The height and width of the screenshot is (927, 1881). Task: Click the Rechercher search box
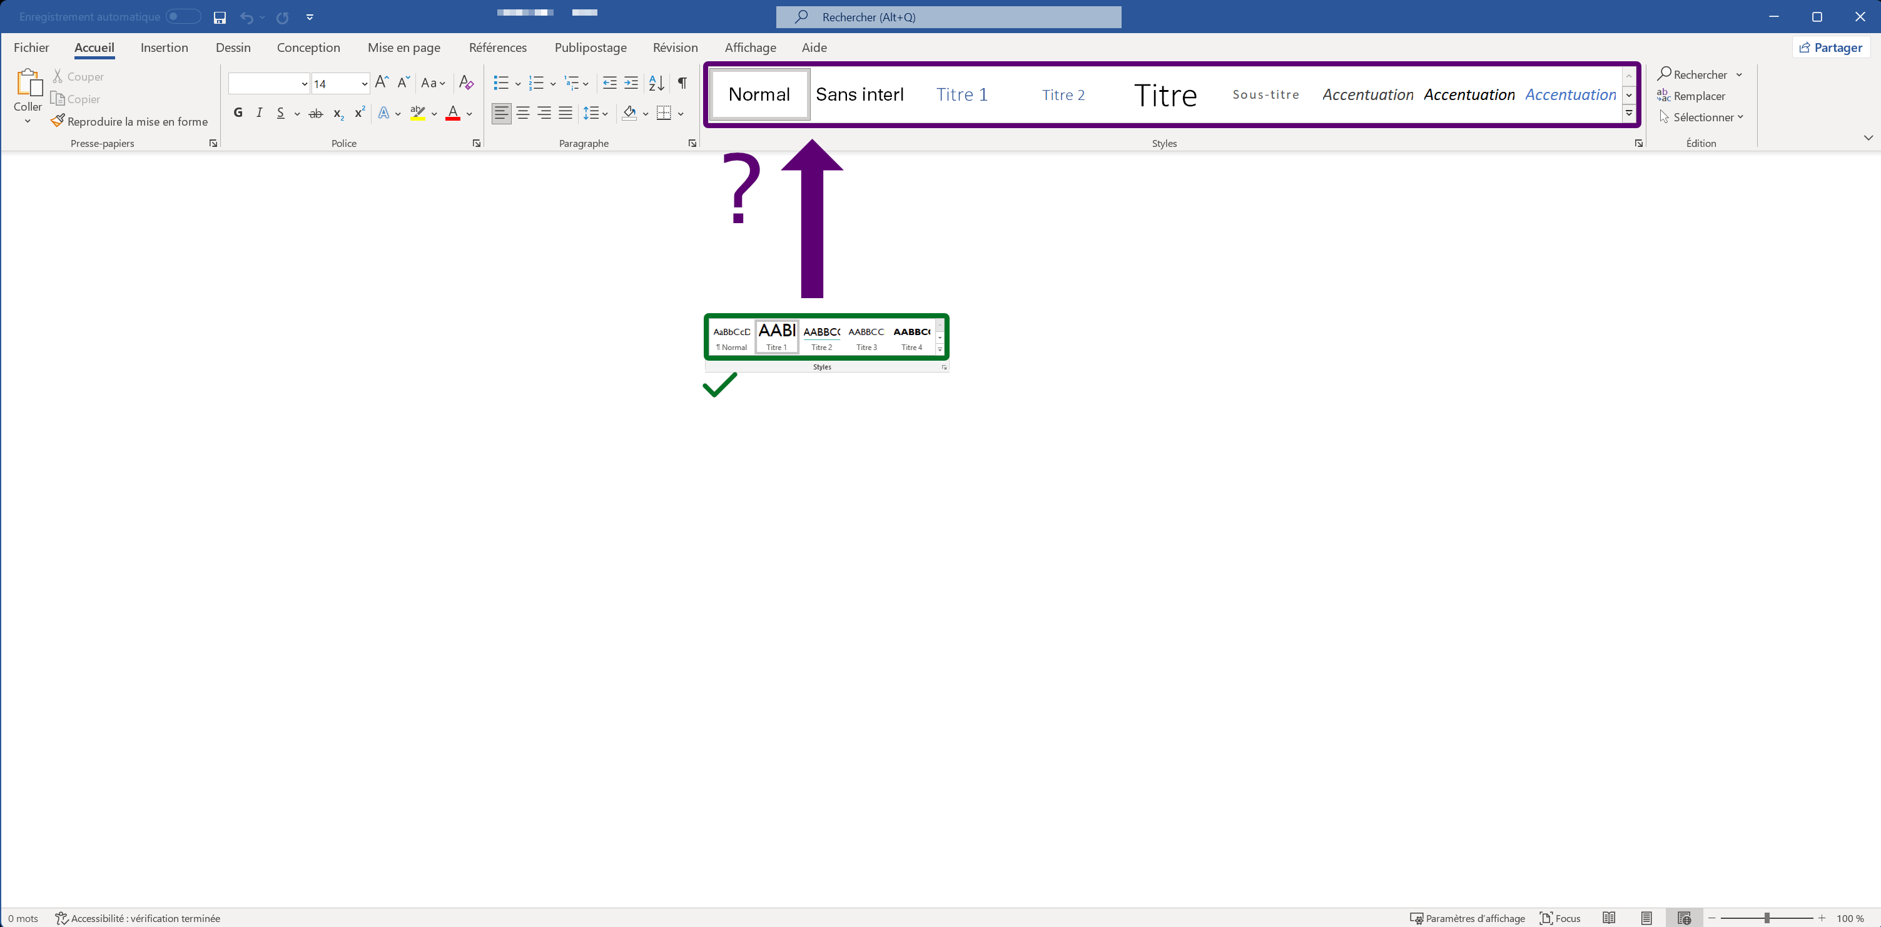coord(948,17)
